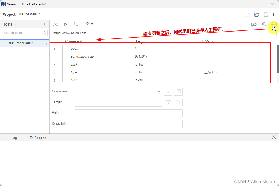
Task: Select test_module01 test
Action: [x=21, y=43]
